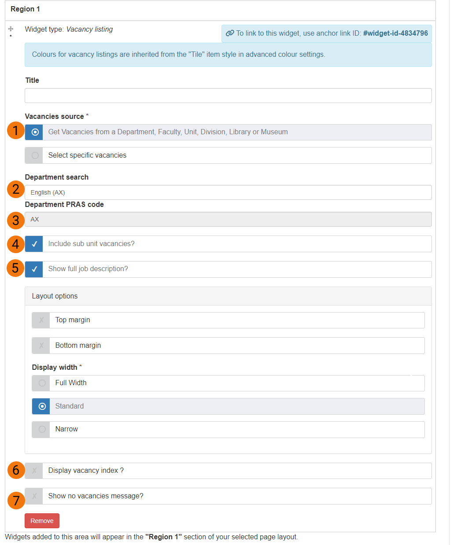Turn on 'Display vacancy index ?' option
The height and width of the screenshot is (545, 457).
[34, 471]
